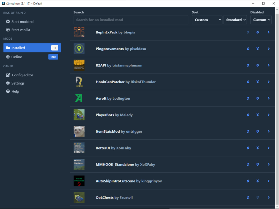This screenshot has height=209, width=279.
Task: Expand the R2API mod row
Action: pos(269,65)
